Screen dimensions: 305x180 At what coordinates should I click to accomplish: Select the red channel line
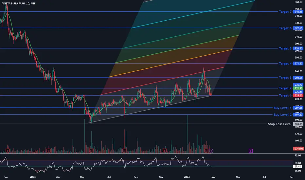click(162, 81)
